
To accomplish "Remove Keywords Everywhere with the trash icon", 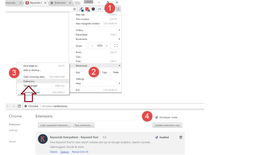I will coord(181,137).
